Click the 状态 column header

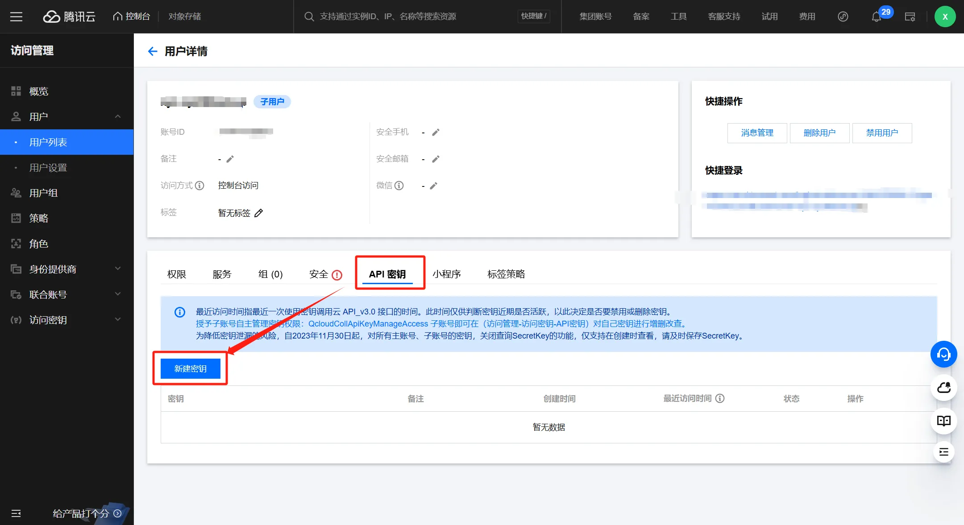(791, 399)
